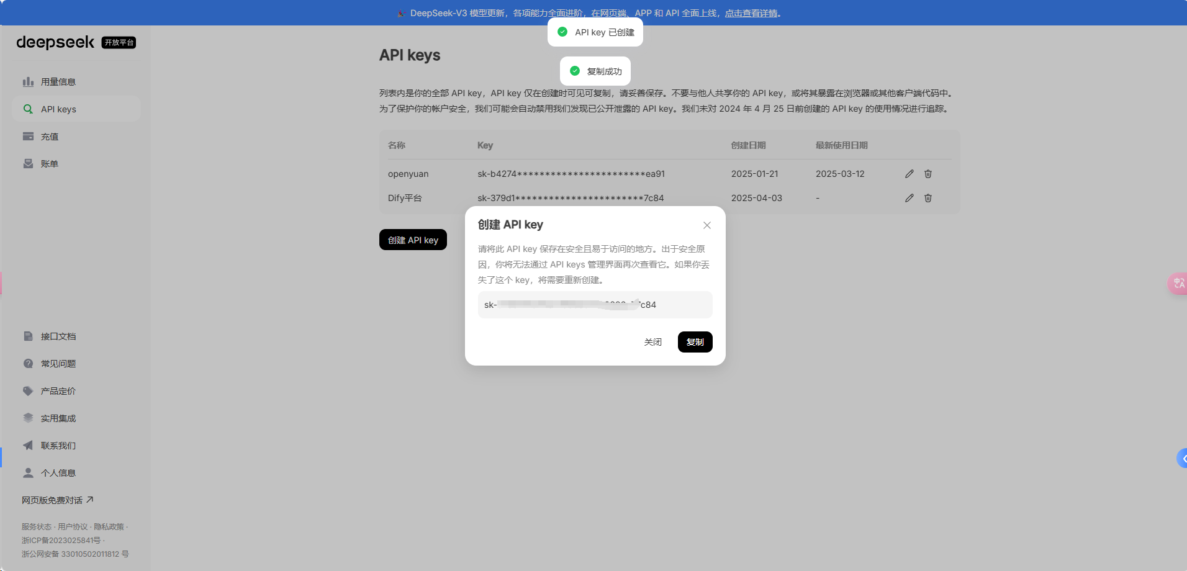Viewport: 1187px width, 571px height.
Task: Click the 复制 copy button in dialog
Action: pyautogui.click(x=695, y=342)
